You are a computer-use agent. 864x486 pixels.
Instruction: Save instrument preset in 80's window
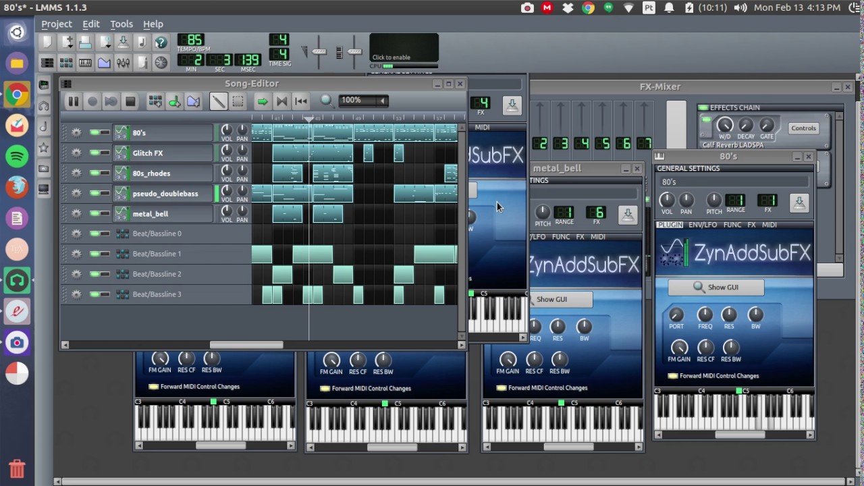click(799, 203)
